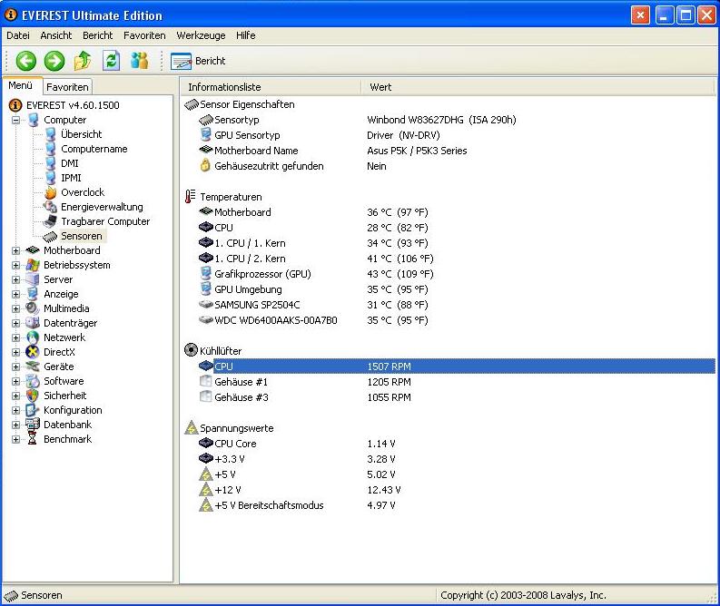The width and height of the screenshot is (720, 606).
Task: Click the DirectX yellow X icon
Action: click(33, 352)
